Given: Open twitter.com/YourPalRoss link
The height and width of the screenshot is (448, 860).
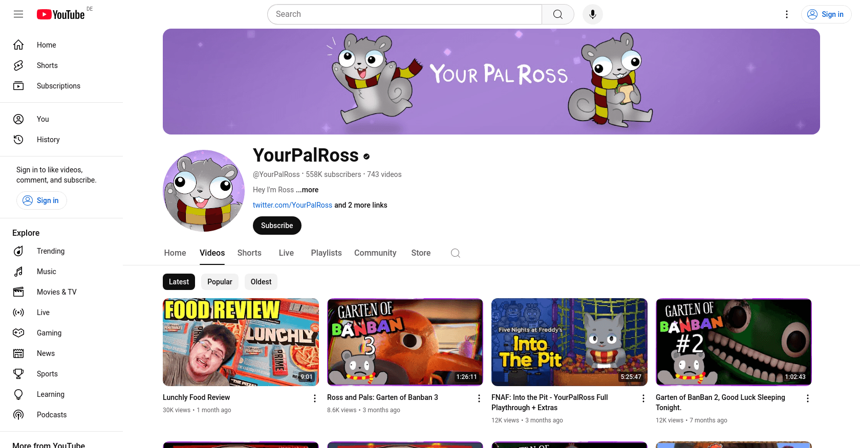Looking at the screenshot, I should point(292,205).
